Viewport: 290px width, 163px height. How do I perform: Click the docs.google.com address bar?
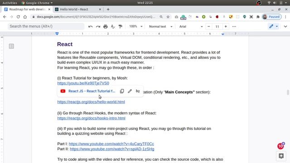point(96,17)
